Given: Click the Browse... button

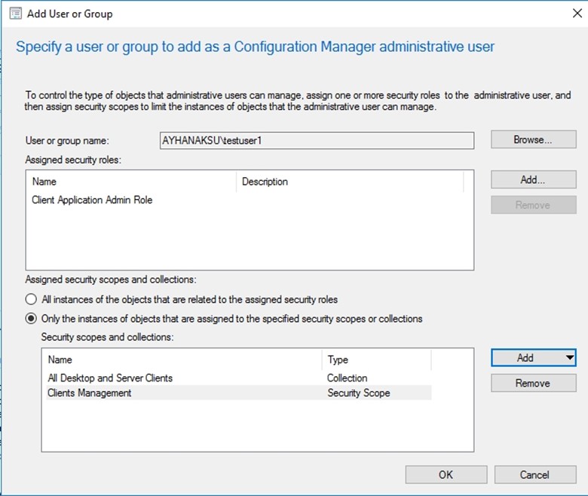Looking at the screenshot, I should [x=533, y=139].
